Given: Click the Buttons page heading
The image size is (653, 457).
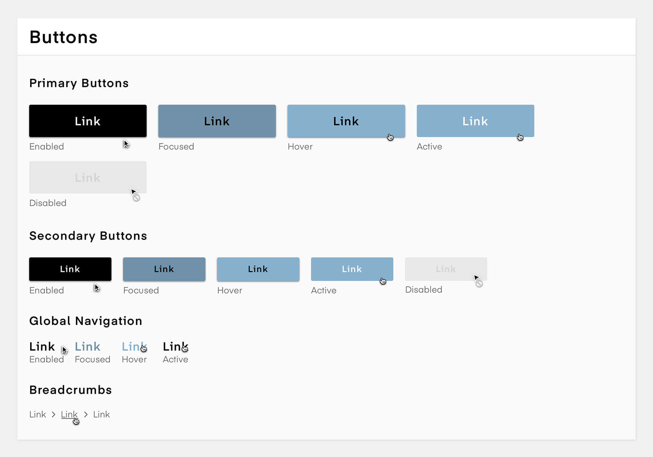Looking at the screenshot, I should click(x=63, y=36).
